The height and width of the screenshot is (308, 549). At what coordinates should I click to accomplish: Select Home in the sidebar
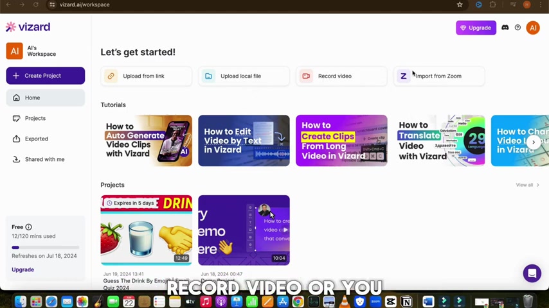tap(46, 98)
